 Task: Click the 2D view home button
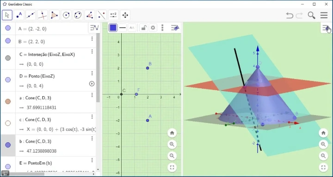(x=172, y=133)
